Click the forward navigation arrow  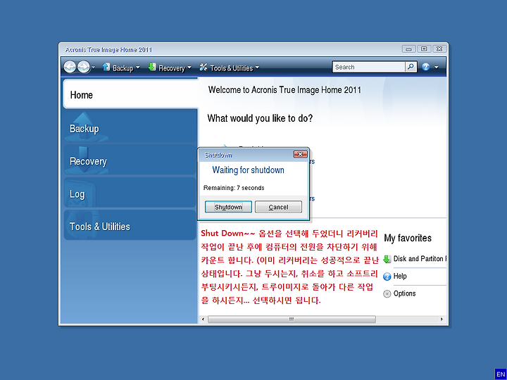click(x=83, y=68)
